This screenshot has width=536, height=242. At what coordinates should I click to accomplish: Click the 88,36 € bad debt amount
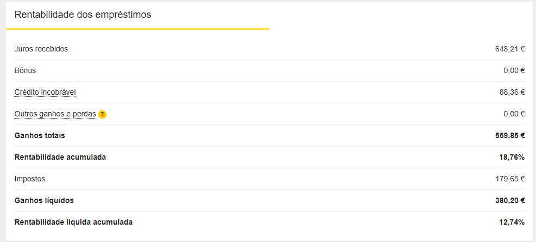pos(512,92)
